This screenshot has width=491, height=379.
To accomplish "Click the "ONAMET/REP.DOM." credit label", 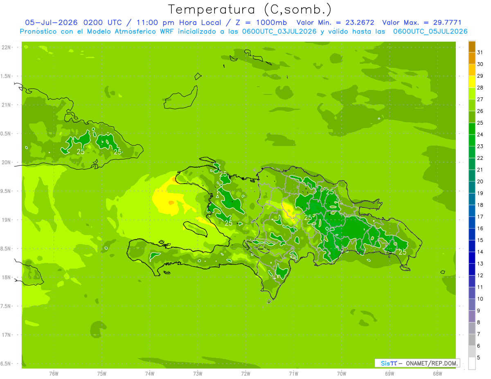I will 431,363.
